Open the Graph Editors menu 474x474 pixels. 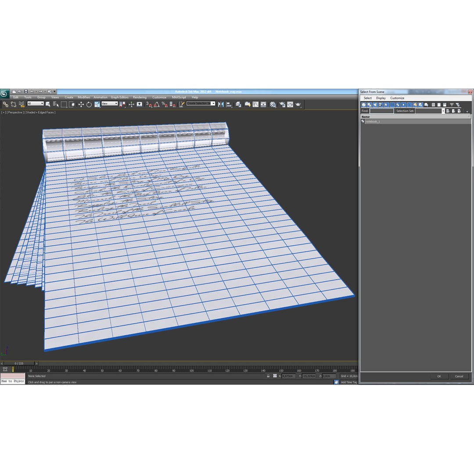119,97
